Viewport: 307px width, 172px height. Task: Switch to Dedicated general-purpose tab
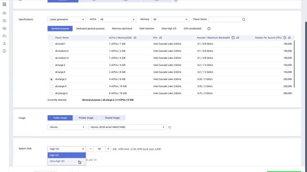[x=90, y=29]
